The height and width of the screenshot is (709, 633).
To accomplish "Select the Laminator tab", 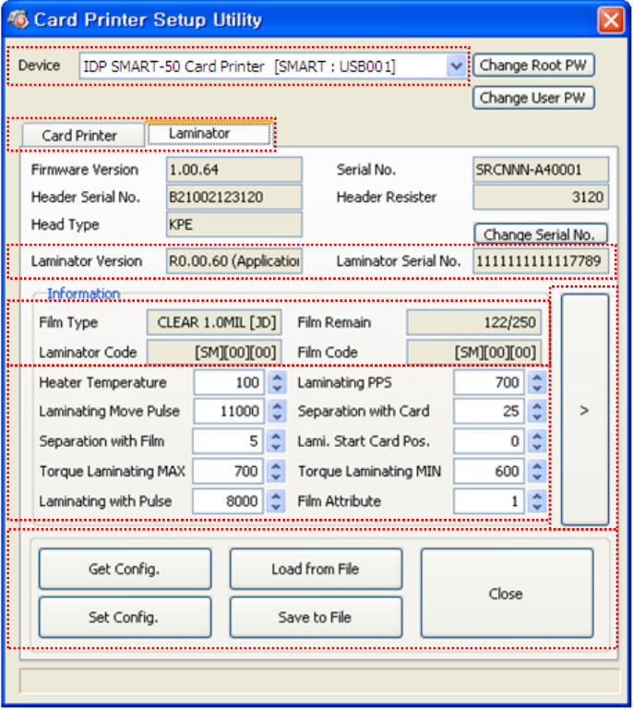I will [x=209, y=133].
